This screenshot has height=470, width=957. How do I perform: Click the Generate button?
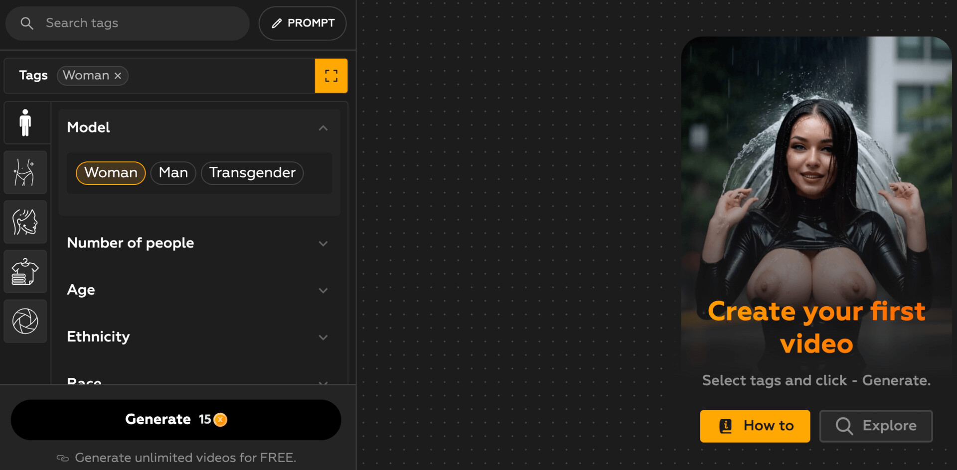(x=176, y=420)
